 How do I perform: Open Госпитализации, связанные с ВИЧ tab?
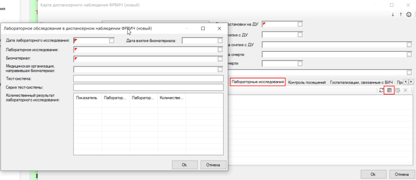pyautogui.click(x=361, y=82)
